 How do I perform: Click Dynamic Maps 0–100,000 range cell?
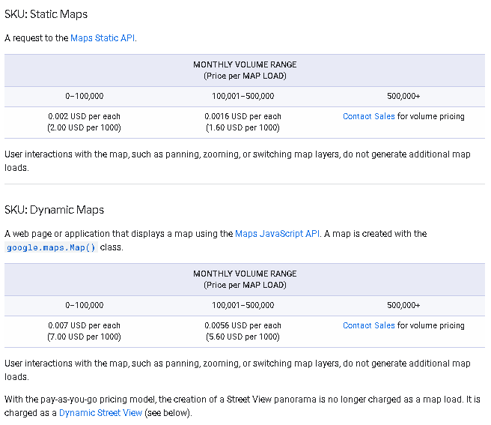85,305
